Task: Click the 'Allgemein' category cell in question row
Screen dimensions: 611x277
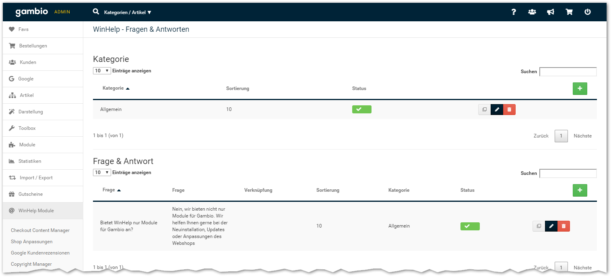Action: [399, 226]
